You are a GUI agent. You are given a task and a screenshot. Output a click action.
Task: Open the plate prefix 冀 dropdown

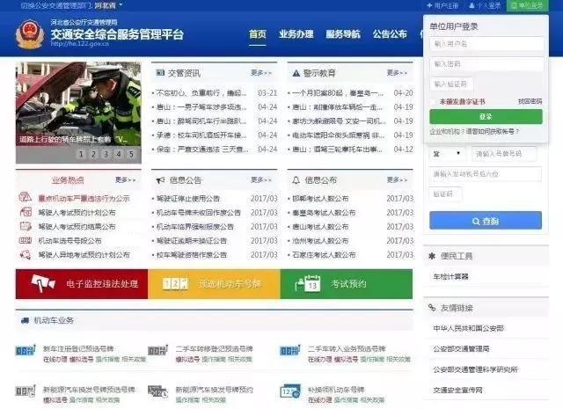[x=447, y=154]
